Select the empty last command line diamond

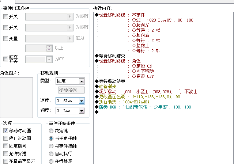(97, 112)
